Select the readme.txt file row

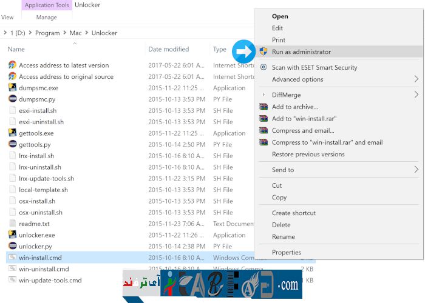pos(34,224)
